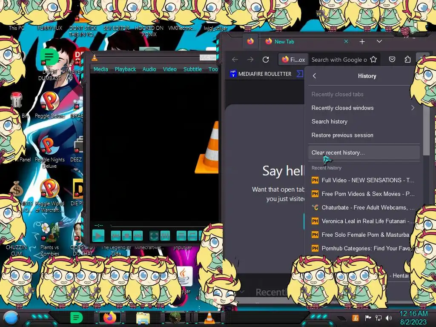
Task: Go back with Firefox back arrow
Action: (235, 60)
